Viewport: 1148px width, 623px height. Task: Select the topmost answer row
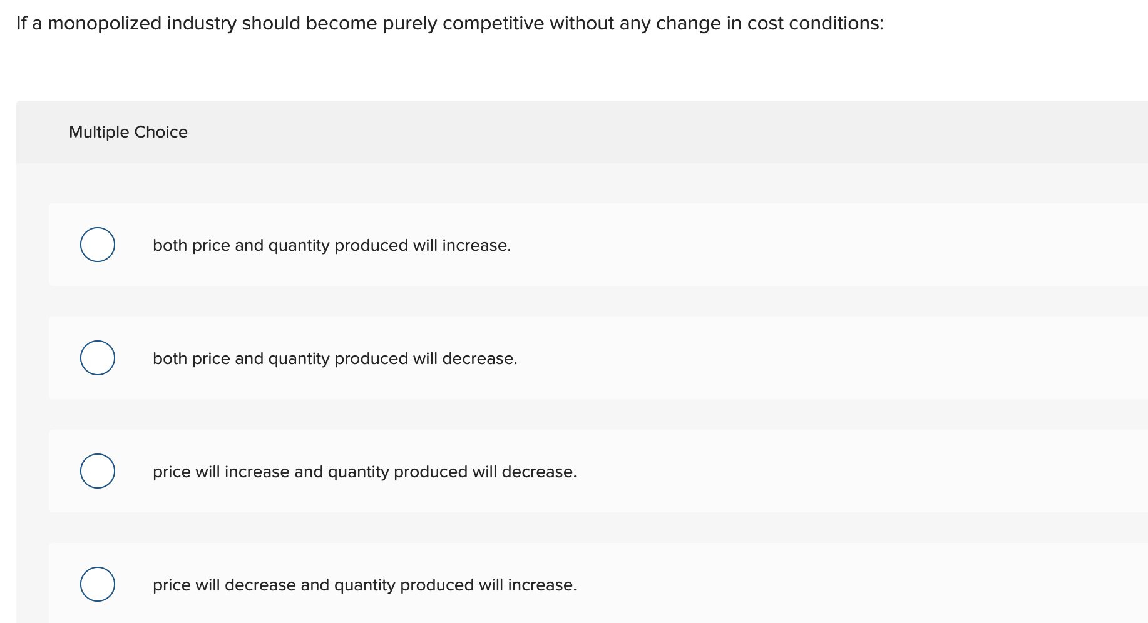point(438,245)
